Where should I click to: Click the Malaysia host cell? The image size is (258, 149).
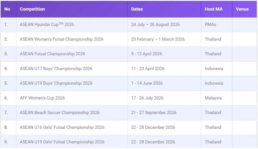(x=213, y=98)
